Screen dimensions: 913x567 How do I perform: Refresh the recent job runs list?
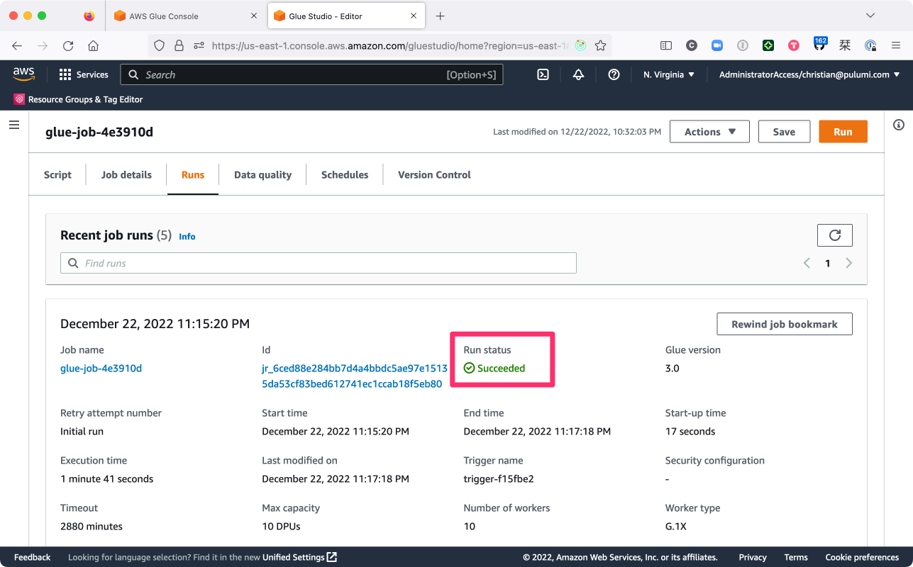835,235
